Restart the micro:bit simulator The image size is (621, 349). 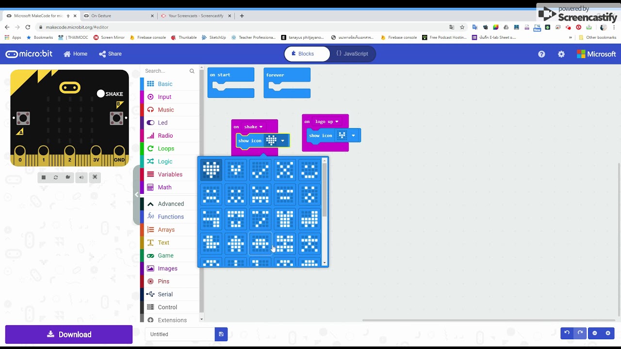pos(56,177)
